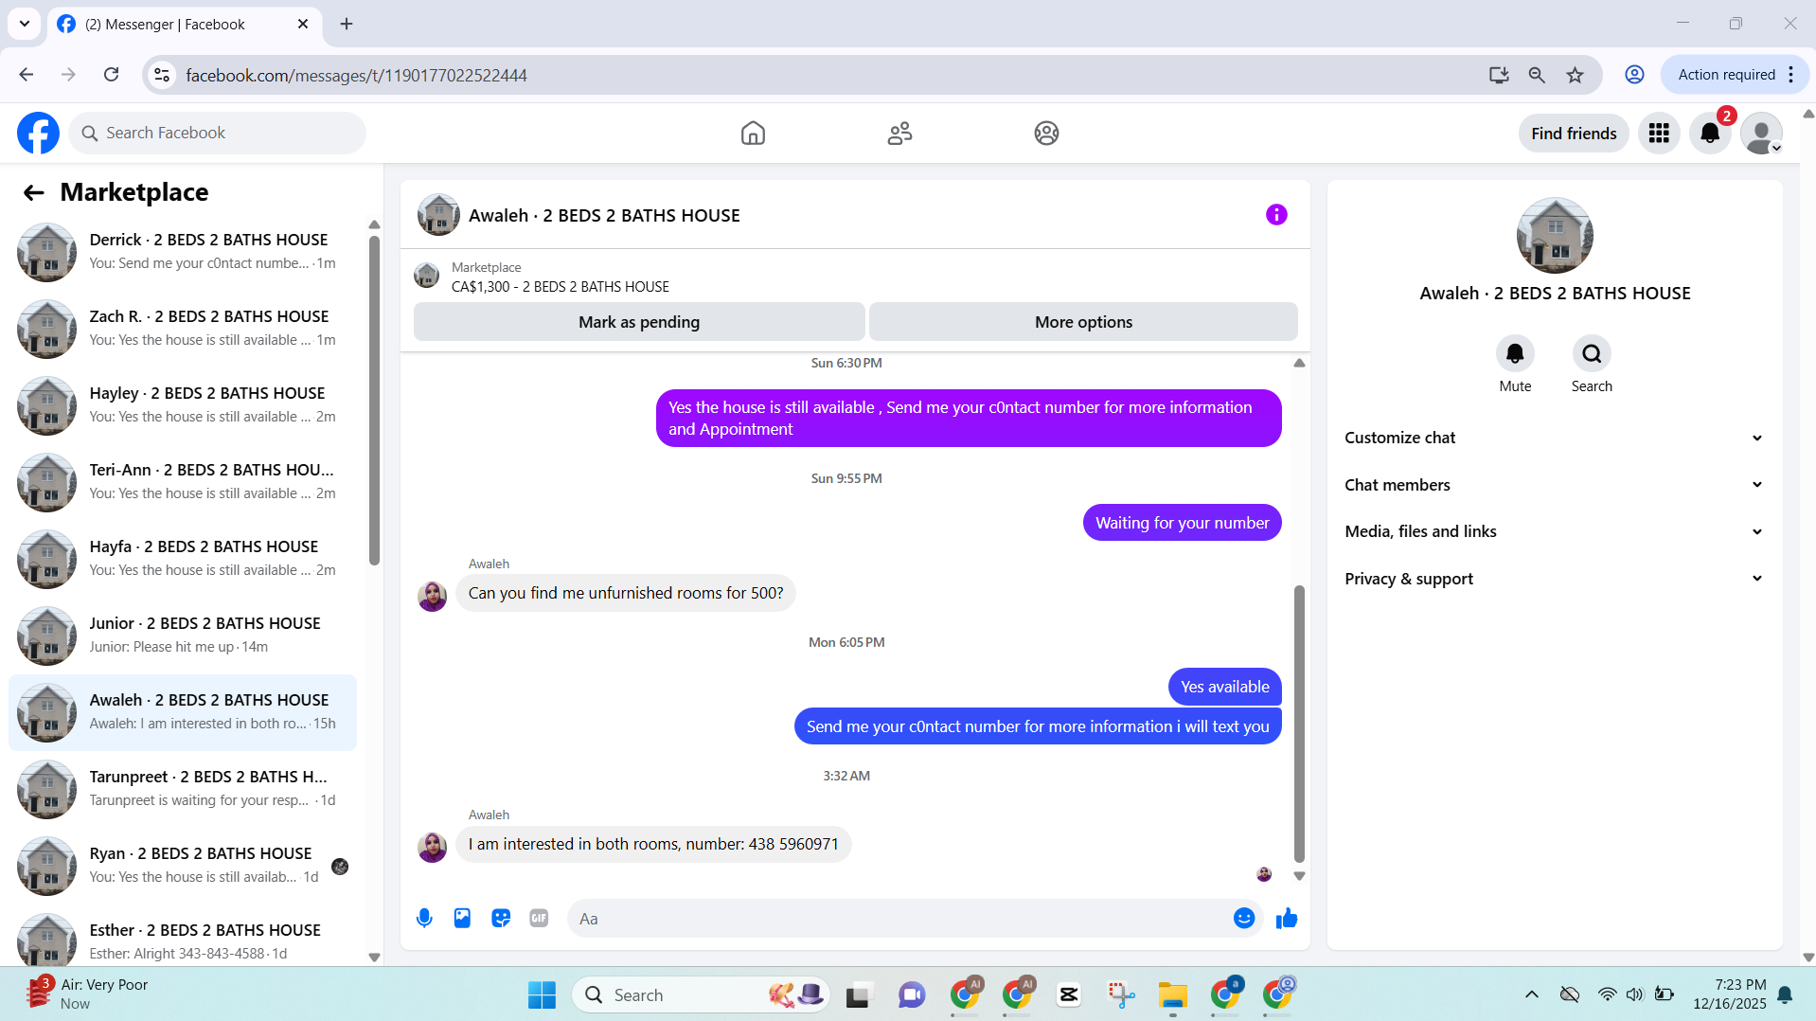Open Ryan's conversation
The width and height of the screenshot is (1816, 1021).
(x=183, y=866)
